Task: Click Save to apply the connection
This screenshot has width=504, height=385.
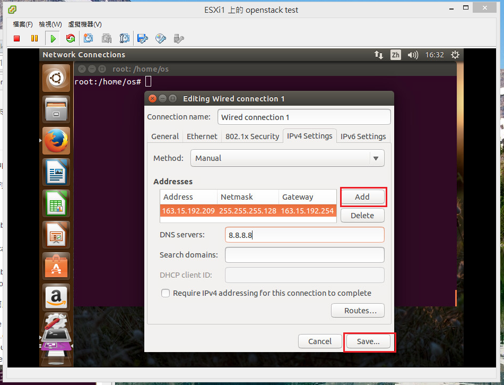Action: [368, 341]
